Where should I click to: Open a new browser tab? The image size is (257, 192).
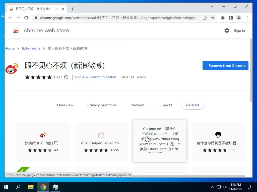(72, 9)
